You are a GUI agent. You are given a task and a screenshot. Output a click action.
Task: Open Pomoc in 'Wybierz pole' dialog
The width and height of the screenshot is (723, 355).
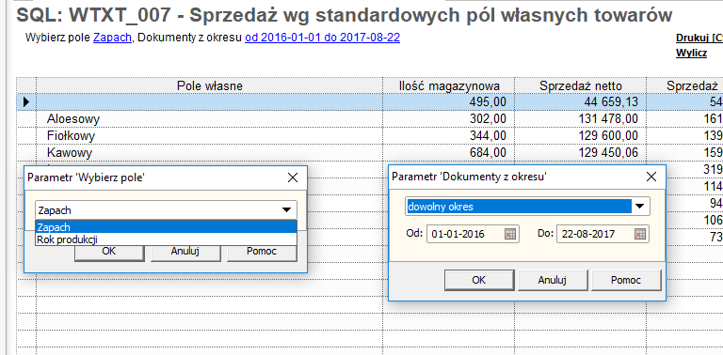coord(262,252)
